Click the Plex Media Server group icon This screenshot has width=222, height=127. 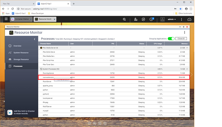[x=41, y=48]
